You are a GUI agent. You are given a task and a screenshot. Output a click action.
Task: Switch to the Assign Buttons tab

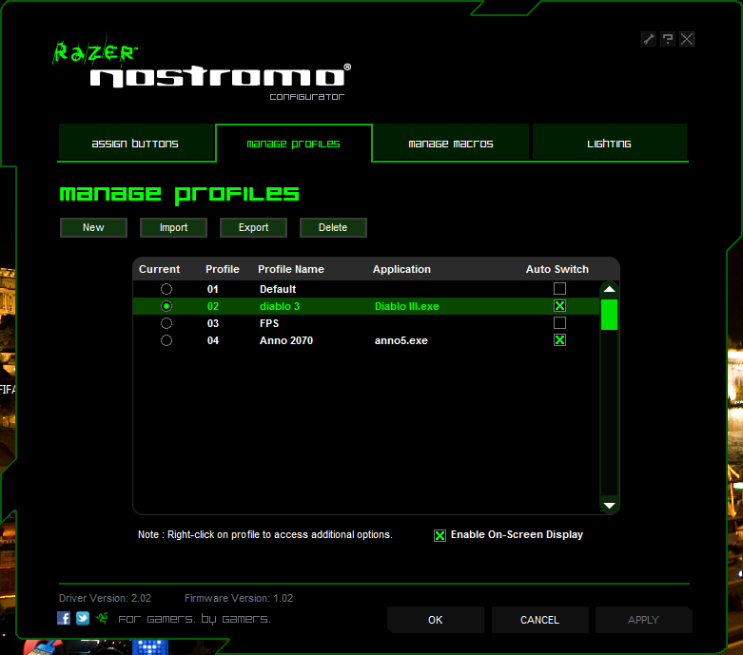[135, 144]
